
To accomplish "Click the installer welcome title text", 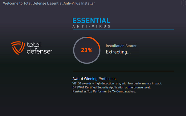I will click(49, 3).
